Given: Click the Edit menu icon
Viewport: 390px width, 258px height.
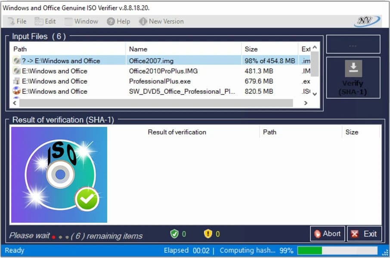Looking at the screenshot, I should click(39, 21).
